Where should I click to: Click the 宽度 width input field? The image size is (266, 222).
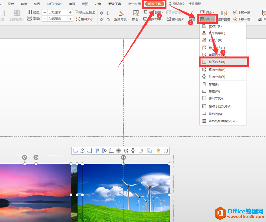[57, 19]
